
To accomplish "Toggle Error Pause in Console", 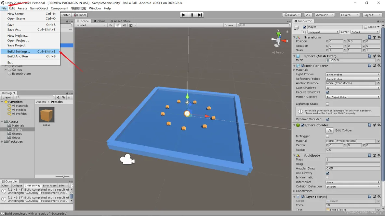I will point(50,186).
